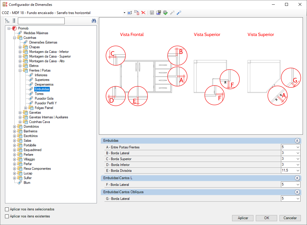Viewport: 307px width, 225px height.
Task: Select 'Puxador Gola' in the tree
Action: pyautogui.click(x=44, y=98)
